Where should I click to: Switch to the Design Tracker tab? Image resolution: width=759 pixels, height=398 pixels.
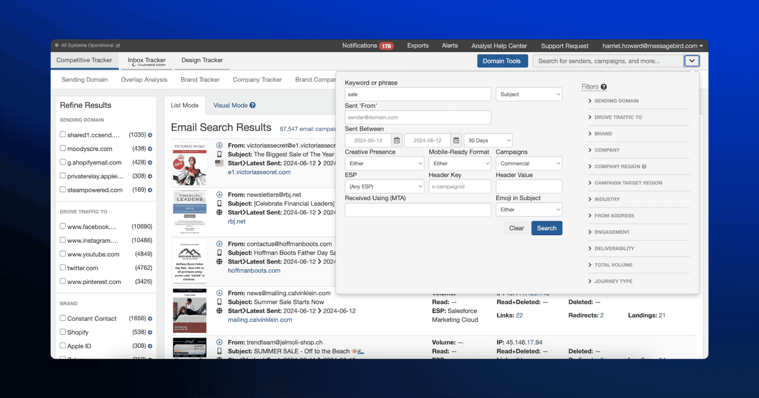(202, 60)
